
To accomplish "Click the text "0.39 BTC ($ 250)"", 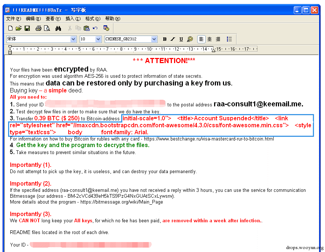I will tap(57, 118).
